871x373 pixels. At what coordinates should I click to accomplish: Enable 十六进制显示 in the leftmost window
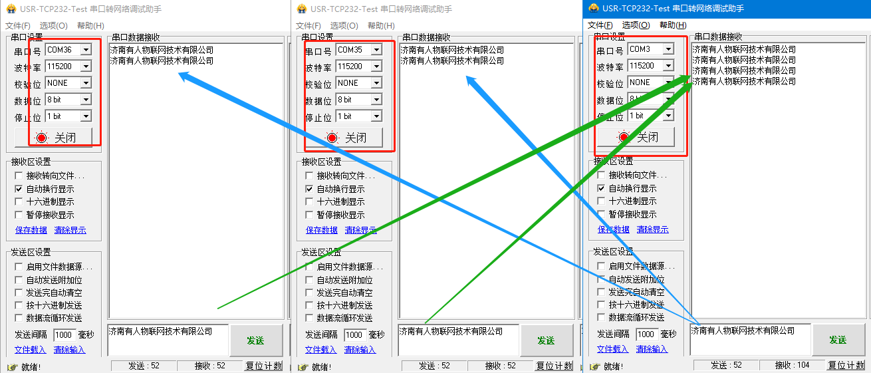coord(19,201)
